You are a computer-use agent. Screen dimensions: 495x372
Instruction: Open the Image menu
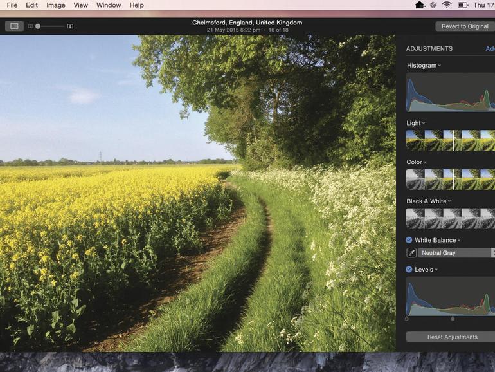point(56,5)
